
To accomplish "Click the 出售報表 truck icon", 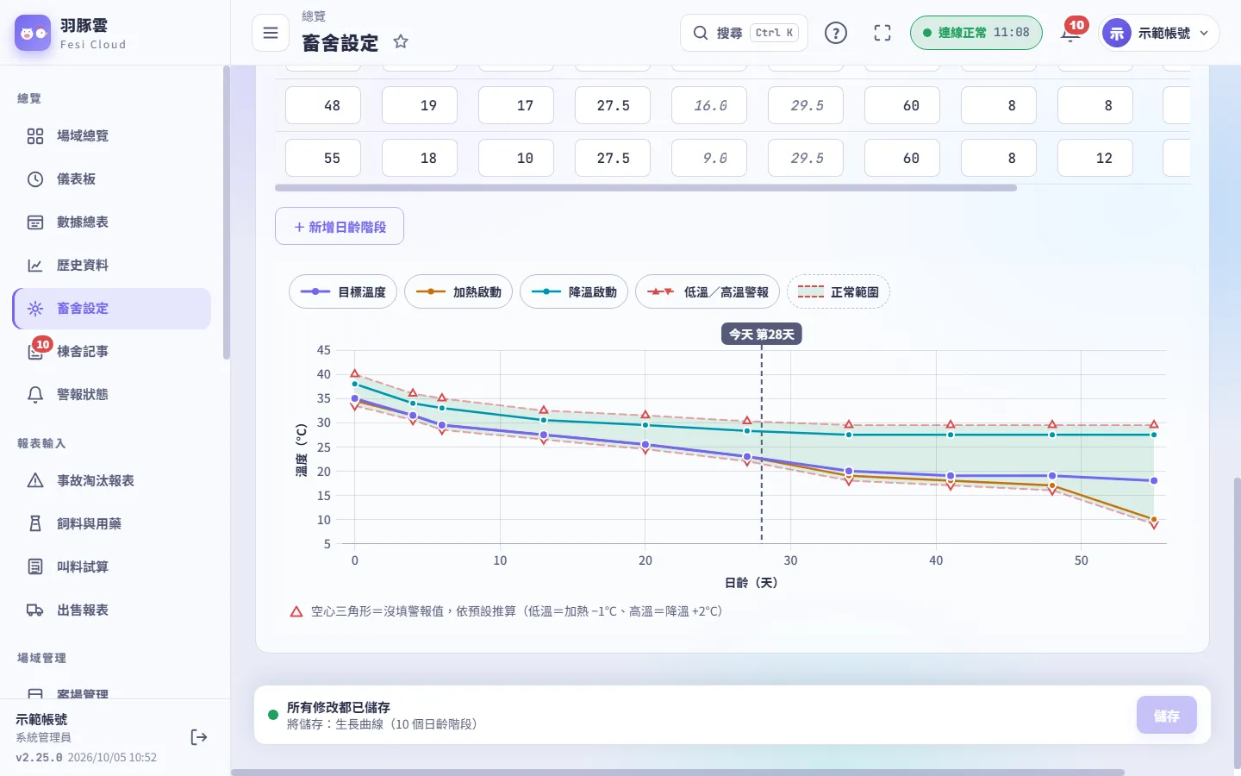I will (35, 610).
